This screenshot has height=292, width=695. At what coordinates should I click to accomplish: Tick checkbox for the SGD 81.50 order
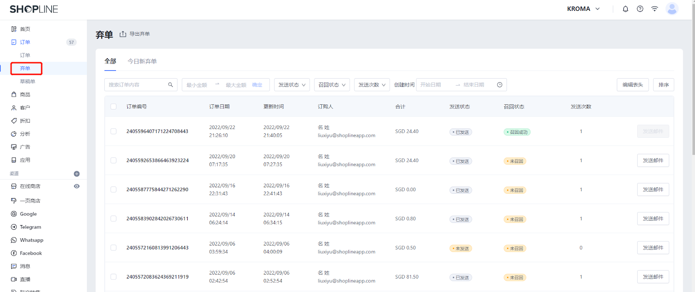tap(113, 277)
